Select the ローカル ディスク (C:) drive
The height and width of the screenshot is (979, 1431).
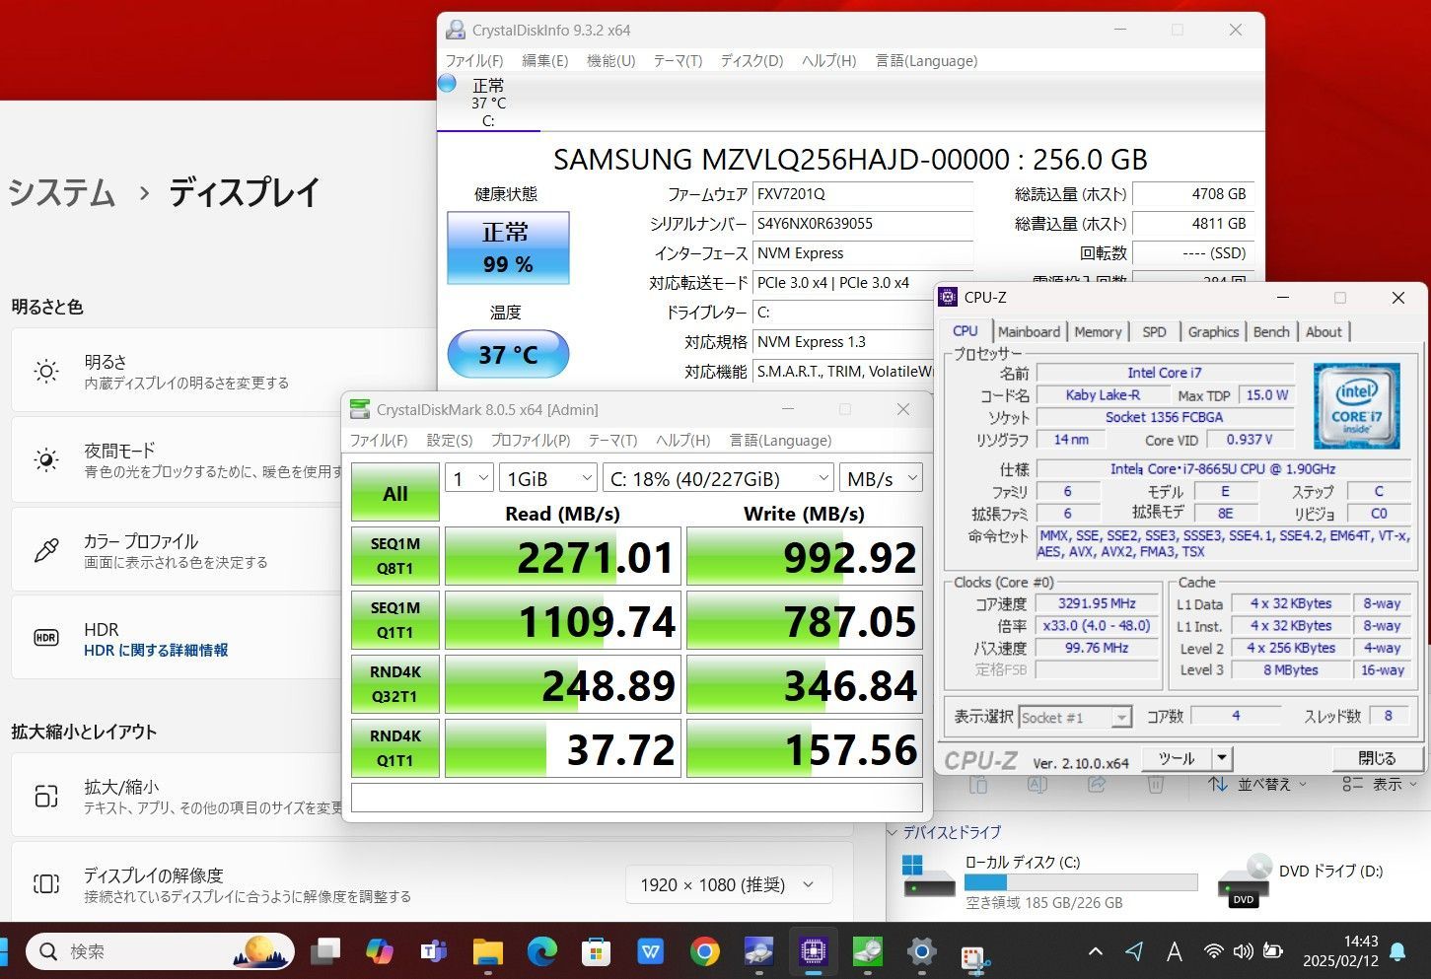coord(1050,881)
